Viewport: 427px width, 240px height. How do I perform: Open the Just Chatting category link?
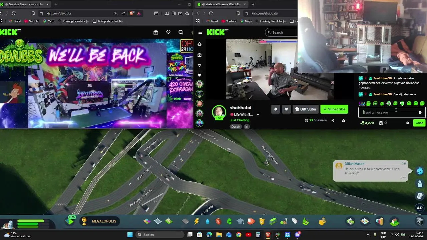click(x=239, y=120)
